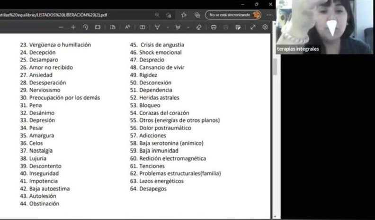Select the draw pen tool
Screen dimensions: 375x220
pos(157,27)
